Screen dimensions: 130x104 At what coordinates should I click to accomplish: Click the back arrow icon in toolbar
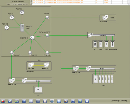[x=80, y=101]
